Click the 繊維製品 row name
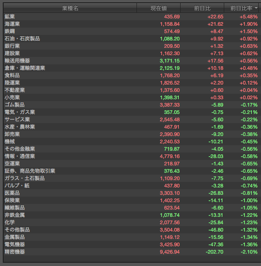 [15, 208]
